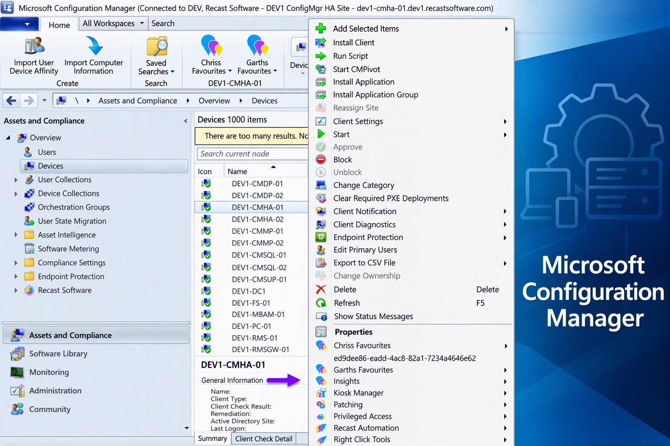Viewport: 670px width, 446px height.
Task: Click the Icon column header
Action: click(209, 171)
